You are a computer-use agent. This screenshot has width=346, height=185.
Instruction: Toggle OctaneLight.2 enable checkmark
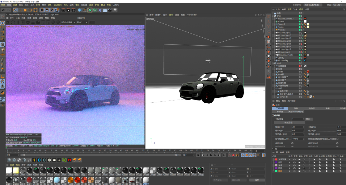point(303,33)
